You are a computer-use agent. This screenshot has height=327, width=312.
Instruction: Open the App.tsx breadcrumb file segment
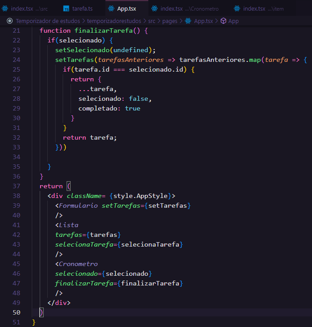(203, 21)
